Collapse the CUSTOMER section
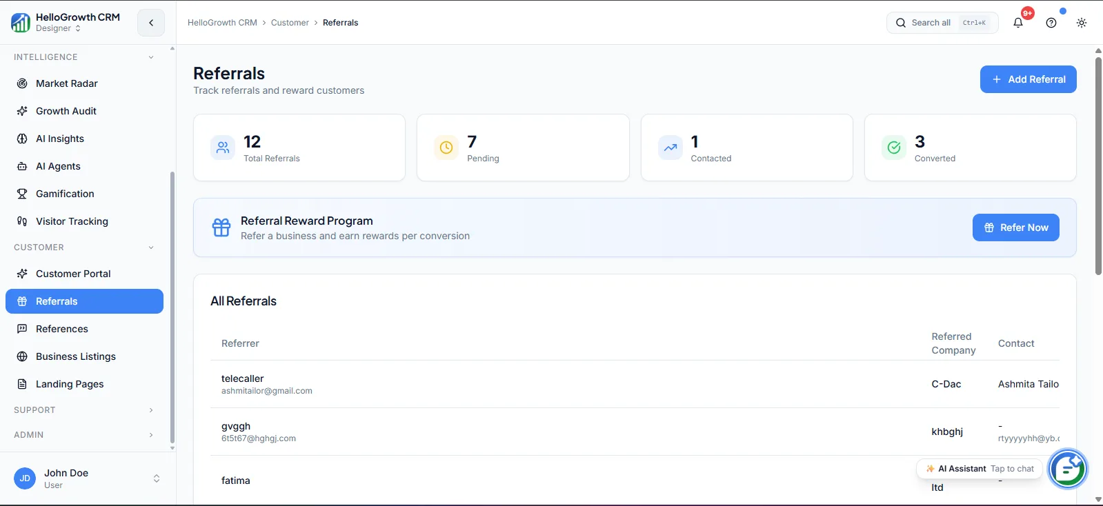 (x=84, y=247)
